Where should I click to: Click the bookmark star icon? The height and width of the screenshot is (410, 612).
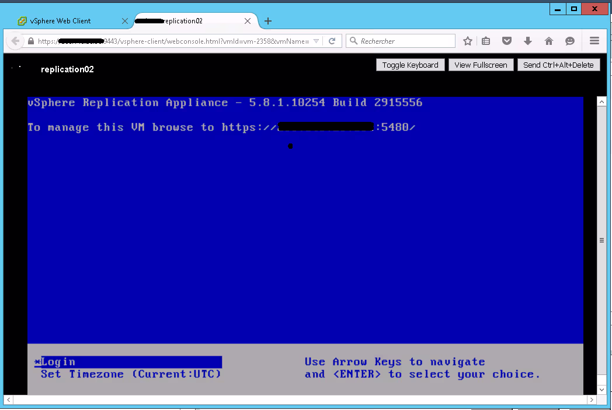[468, 41]
